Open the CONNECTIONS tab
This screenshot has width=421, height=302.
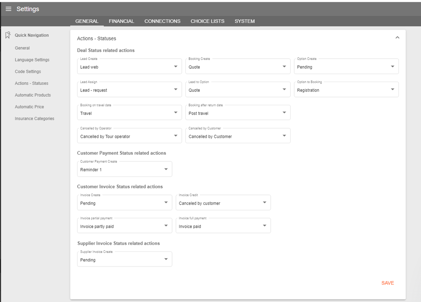162,21
